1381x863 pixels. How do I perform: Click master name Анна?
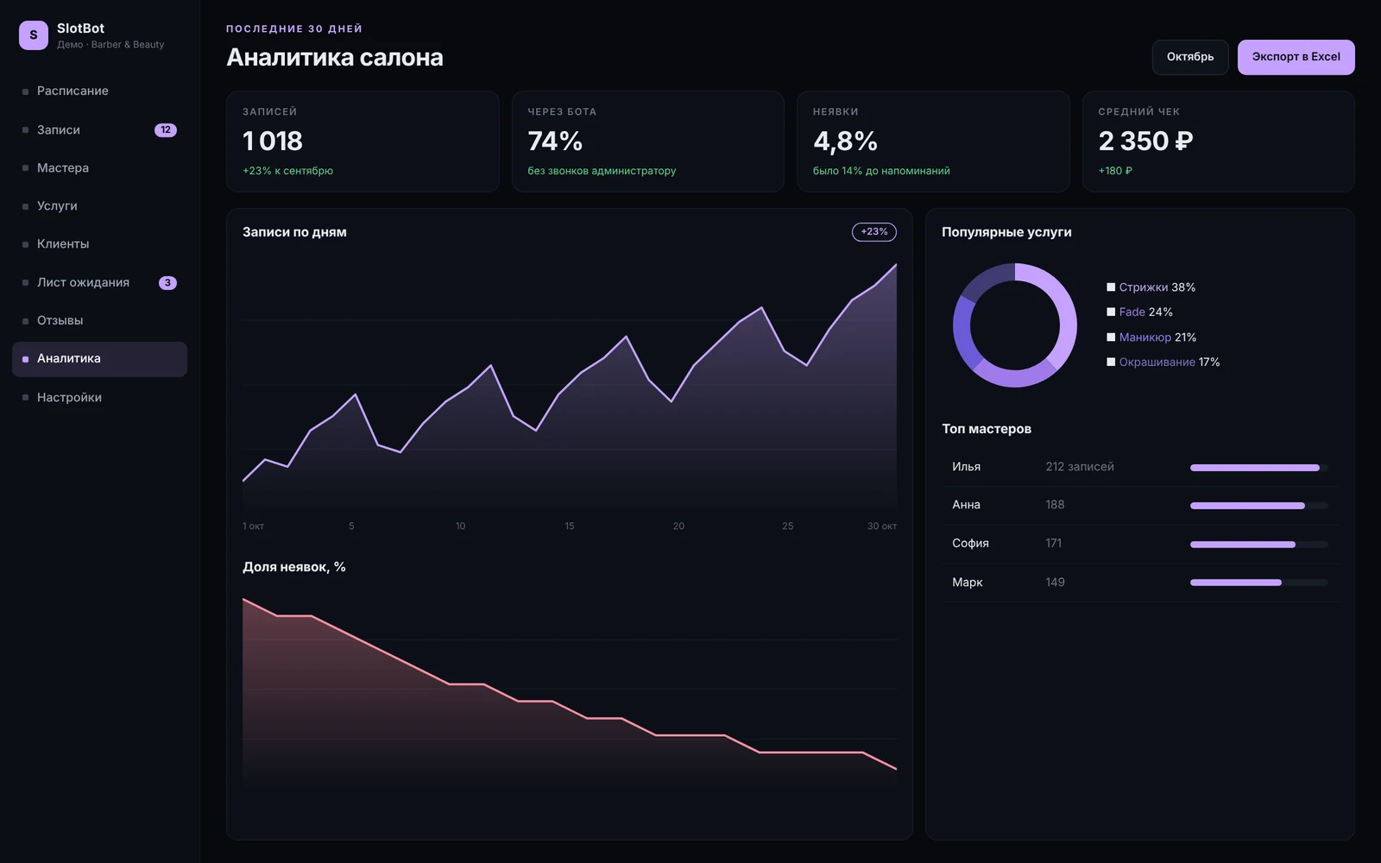tap(966, 505)
